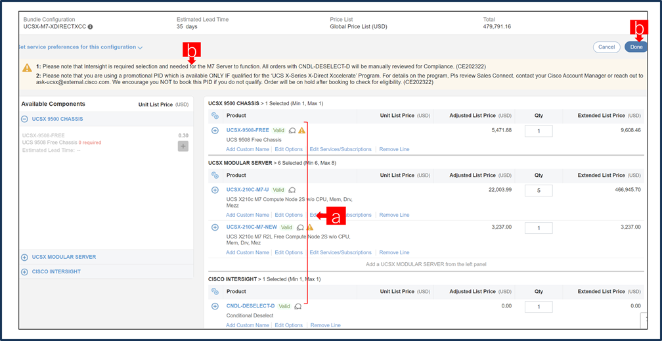Click the support headset icon for UCSX-9508-FREE
Viewport: 662px width, 341px height.
tap(292, 131)
